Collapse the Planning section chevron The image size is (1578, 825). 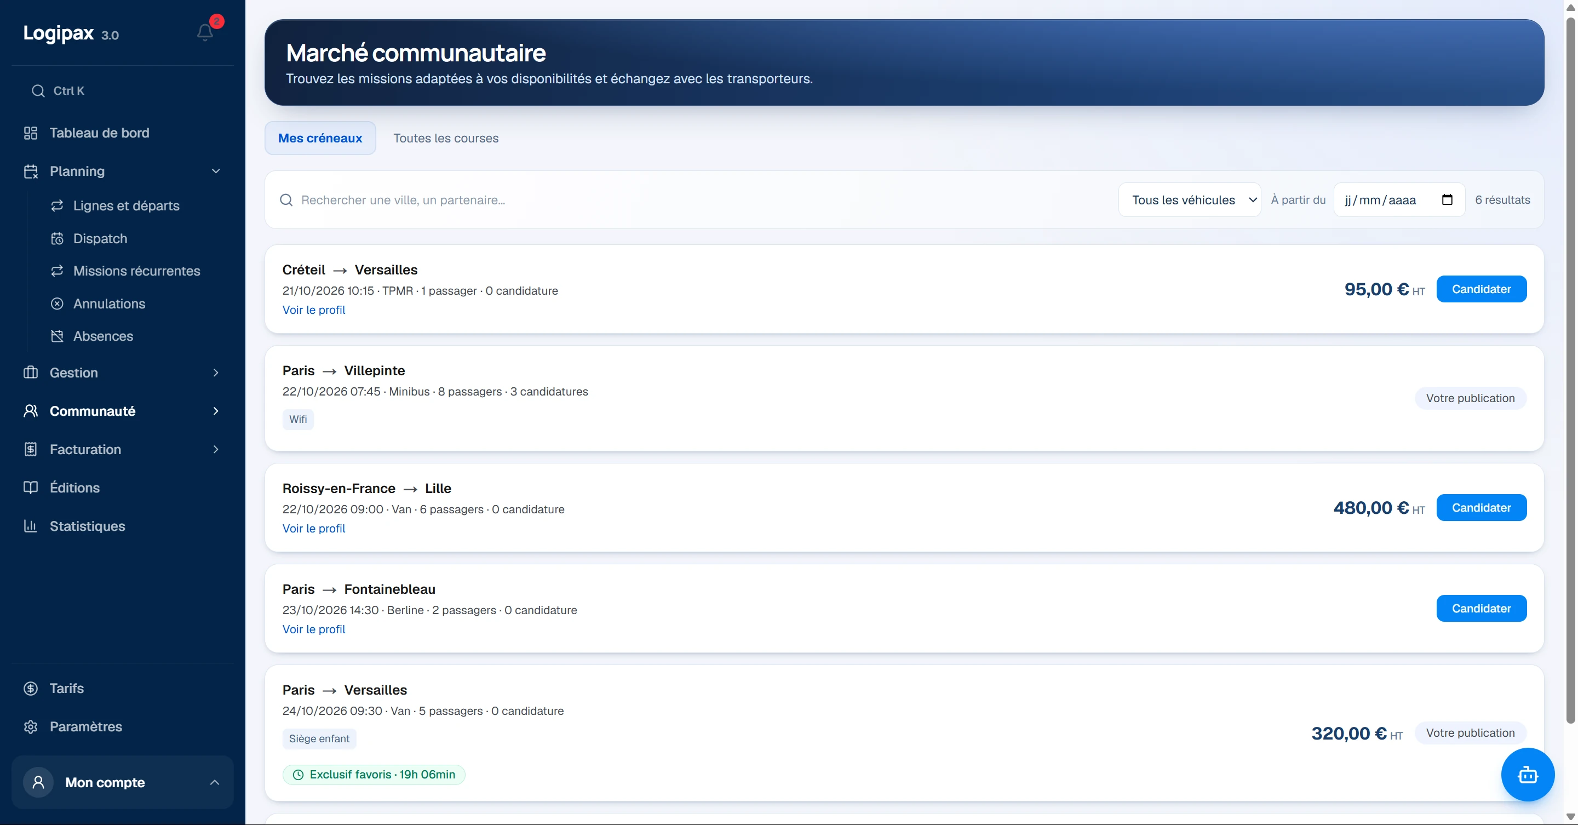tap(216, 171)
